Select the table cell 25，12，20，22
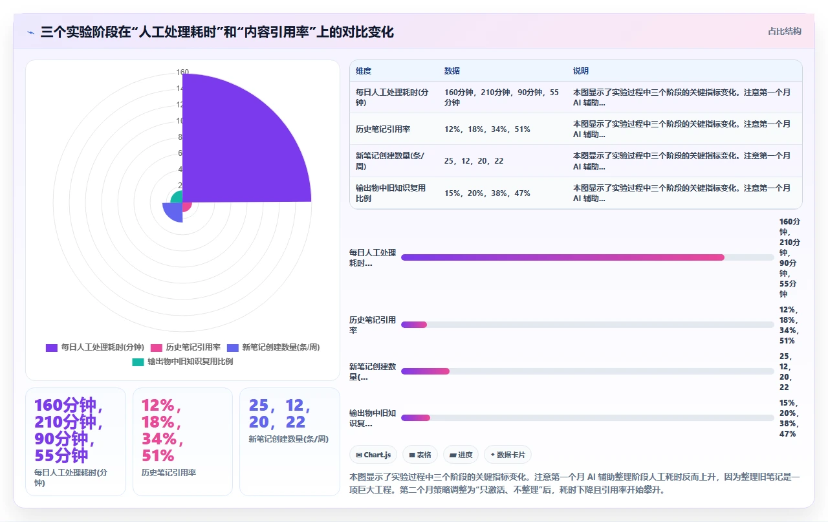828x522 pixels. coord(503,161)
